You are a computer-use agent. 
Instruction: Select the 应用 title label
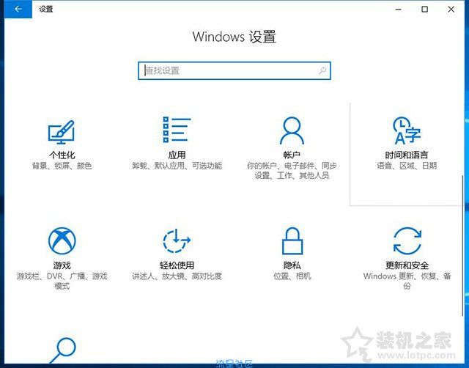click(x=177, y=155)
